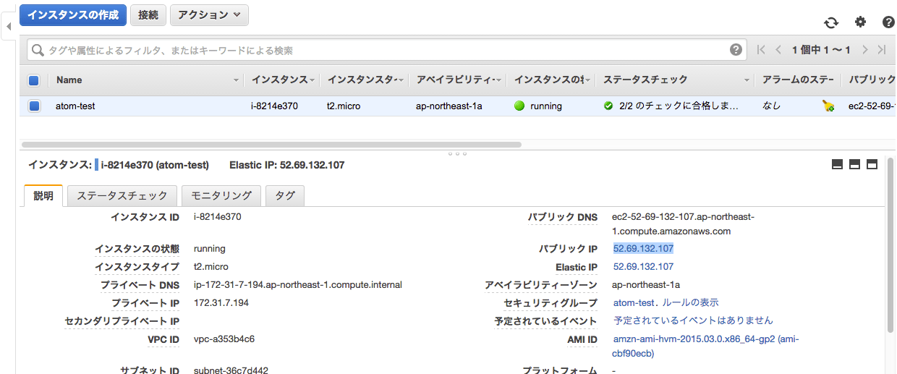
Task: Open the インスタンスタイプ column dropdown arrow
Action: pos(401,80)
